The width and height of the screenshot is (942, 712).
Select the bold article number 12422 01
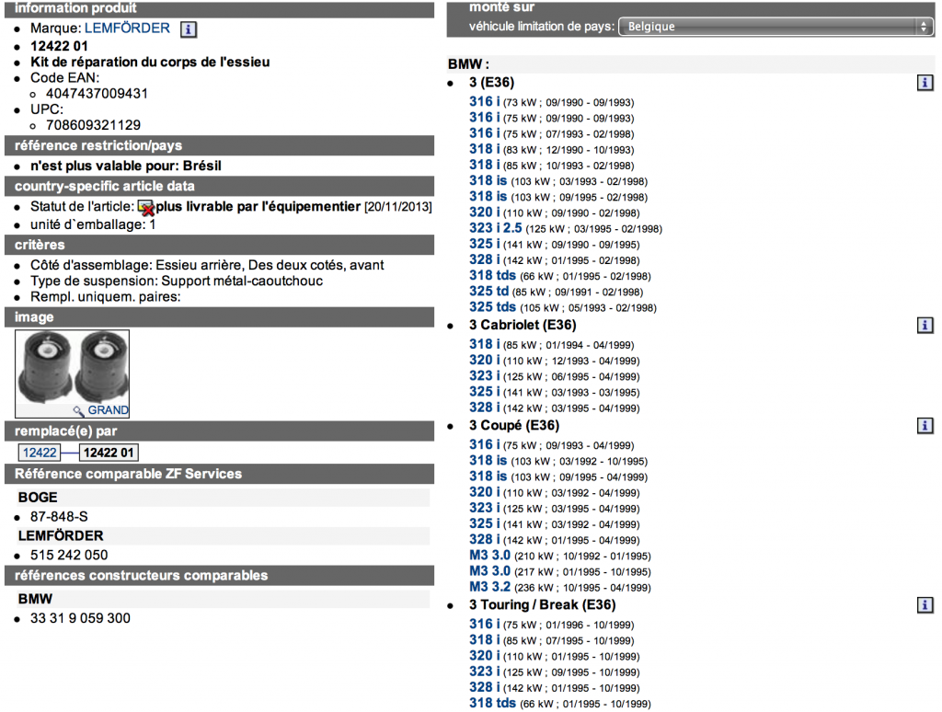click(x=59, y=46)
